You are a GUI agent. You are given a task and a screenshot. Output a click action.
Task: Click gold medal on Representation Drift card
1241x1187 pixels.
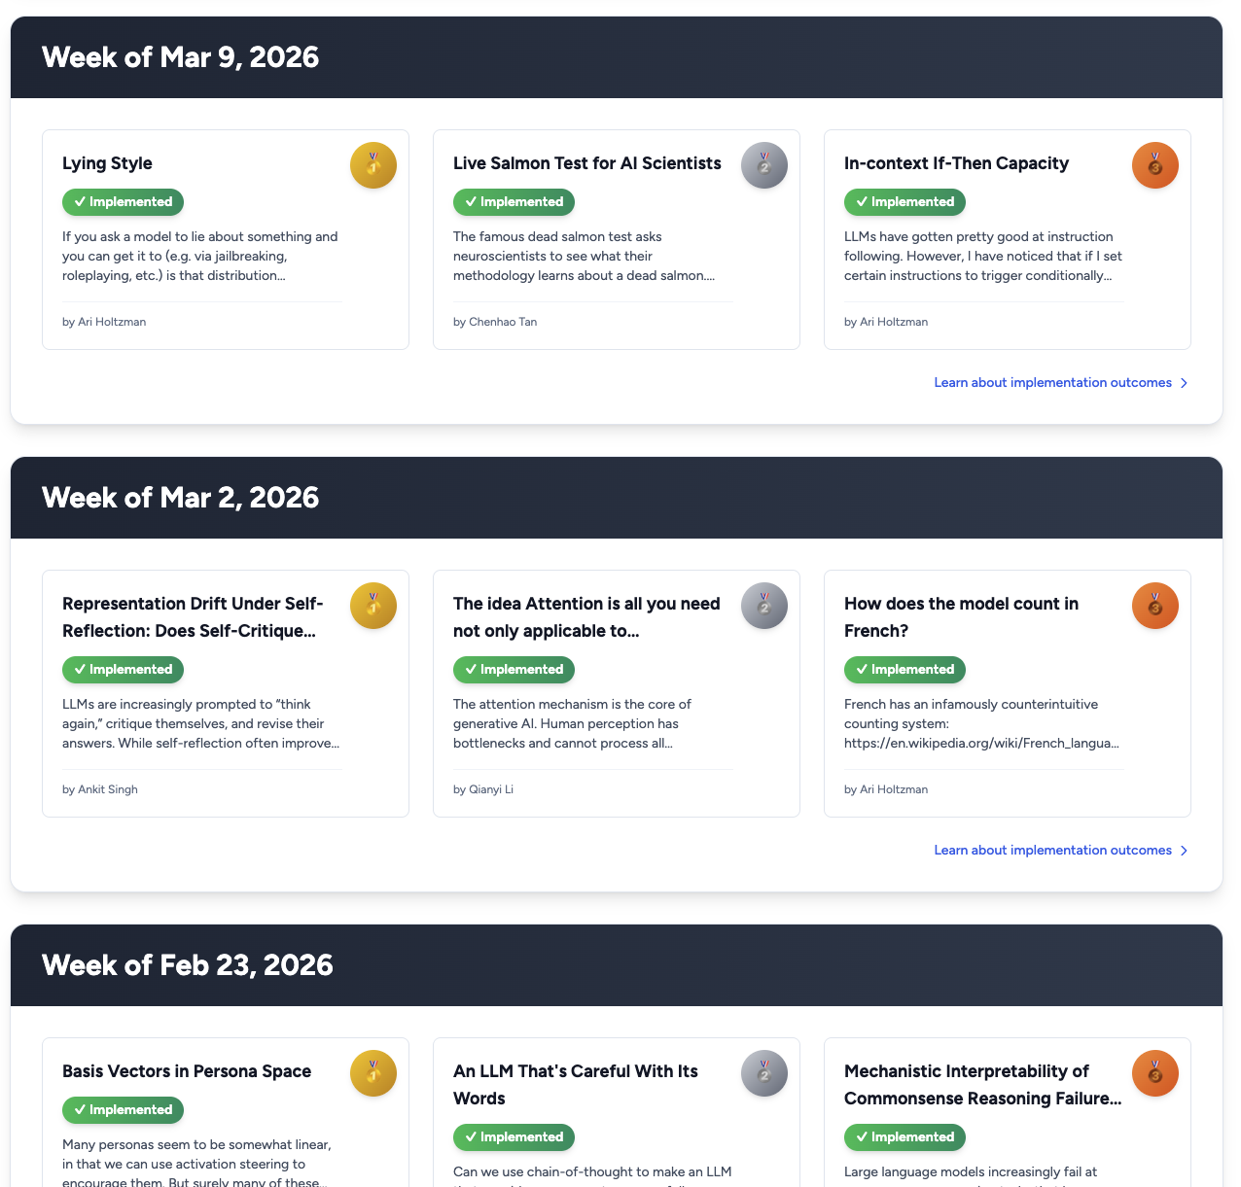coord(373,606)
